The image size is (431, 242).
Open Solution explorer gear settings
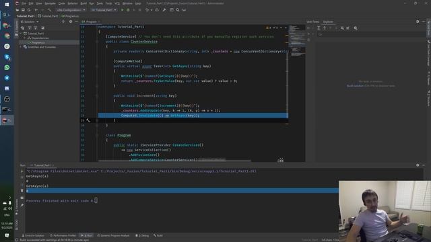(71, 22)
